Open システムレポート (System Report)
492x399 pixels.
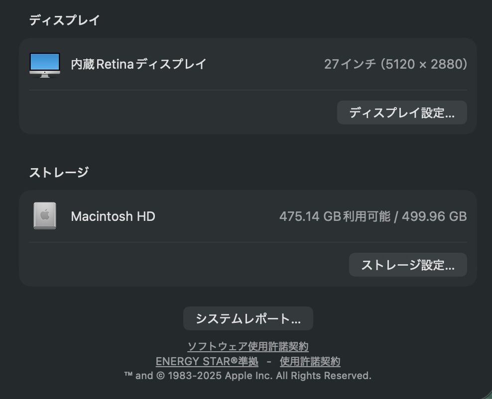click(248, 318)
